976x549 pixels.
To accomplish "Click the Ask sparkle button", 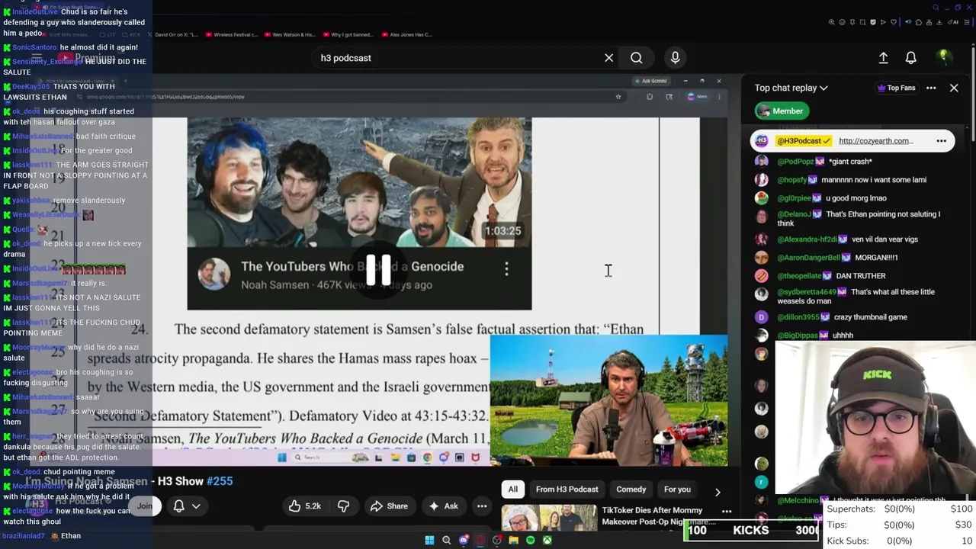I will pos(444,506).
